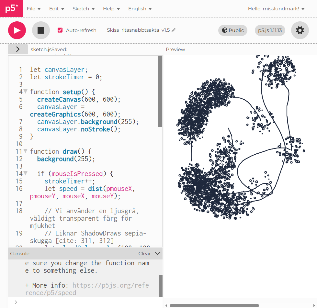Click 'mouseIsPressed' on line 14

click(77, 174)
